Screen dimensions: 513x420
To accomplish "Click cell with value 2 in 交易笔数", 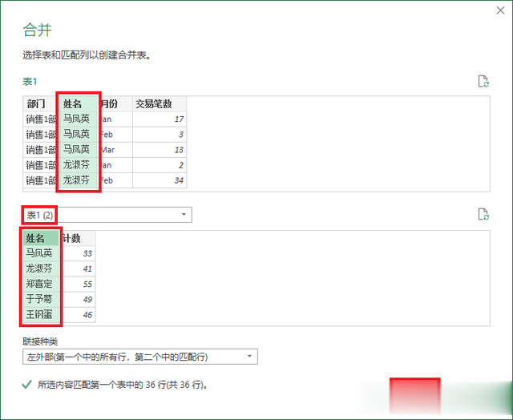I will 160,165.
